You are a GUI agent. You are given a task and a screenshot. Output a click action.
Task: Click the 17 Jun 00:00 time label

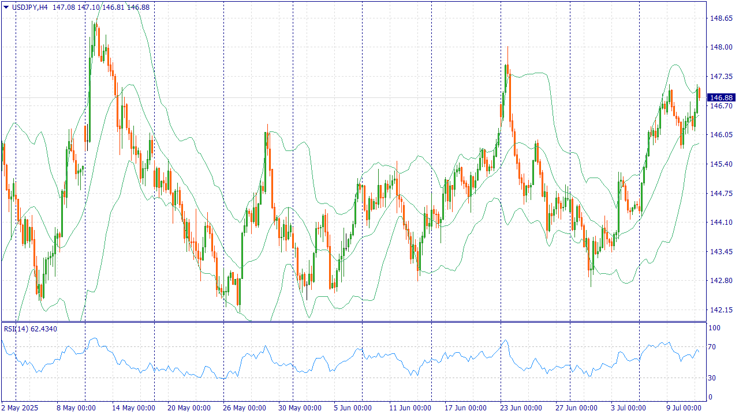click(465, 408)
